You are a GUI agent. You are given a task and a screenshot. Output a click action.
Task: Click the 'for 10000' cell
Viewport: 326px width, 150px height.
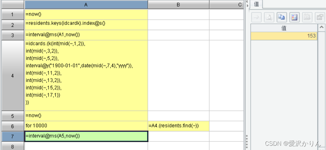coord(86,126)
